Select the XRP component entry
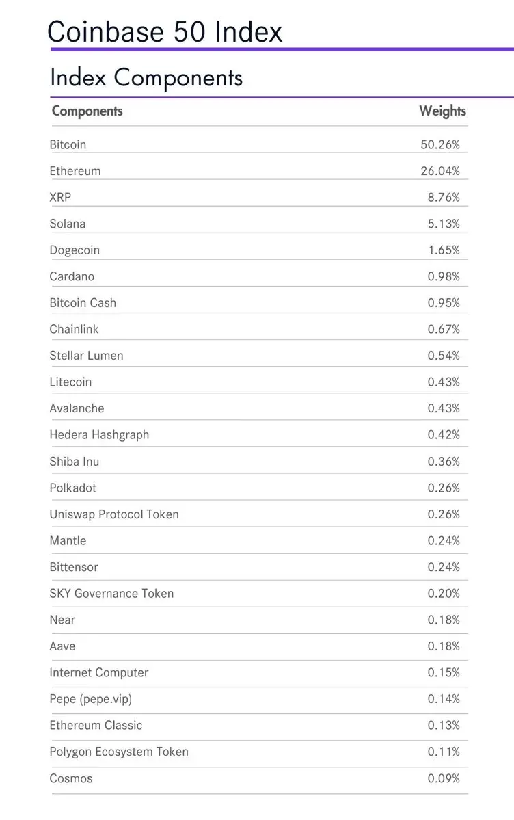 (x=60, y=197)
